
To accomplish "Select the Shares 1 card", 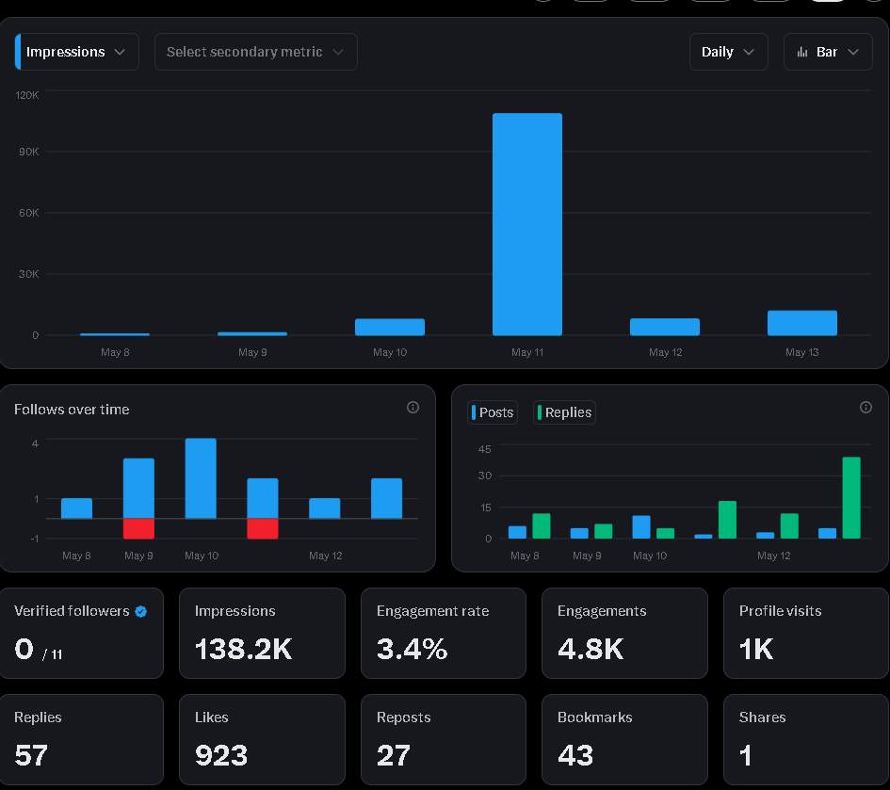I will [x=806, y=740].
